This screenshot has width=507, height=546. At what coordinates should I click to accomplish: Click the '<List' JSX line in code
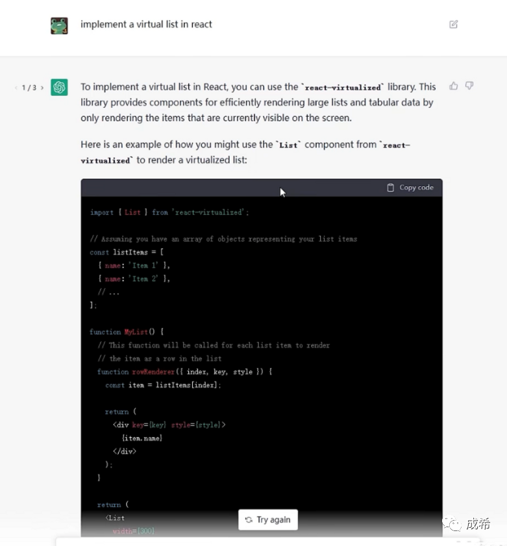[115, 518]
